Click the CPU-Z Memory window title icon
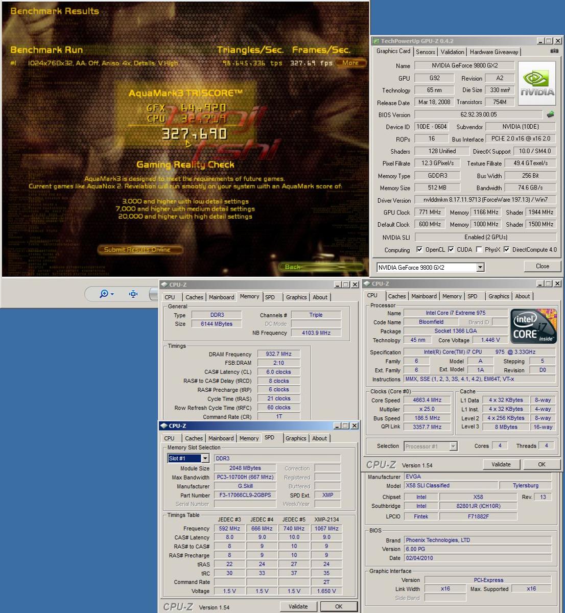 (x=164, y=285)
